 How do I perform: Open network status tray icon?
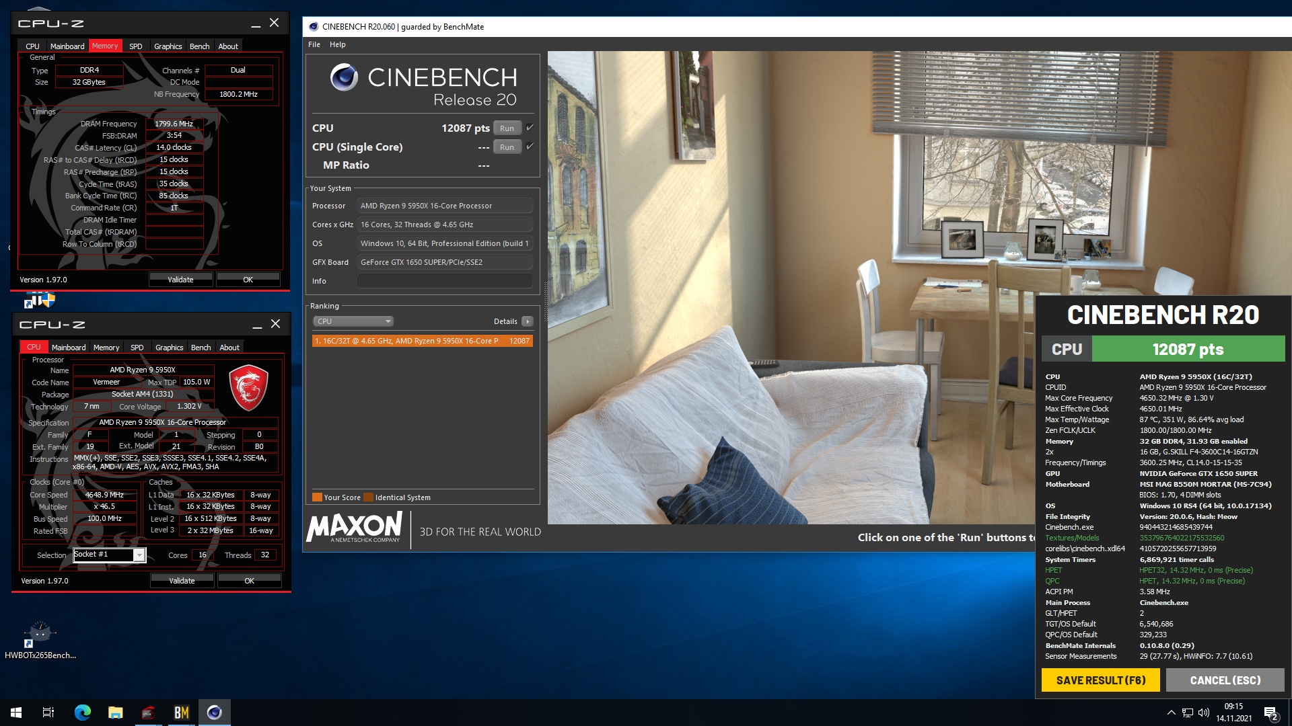coord(1188,713)
